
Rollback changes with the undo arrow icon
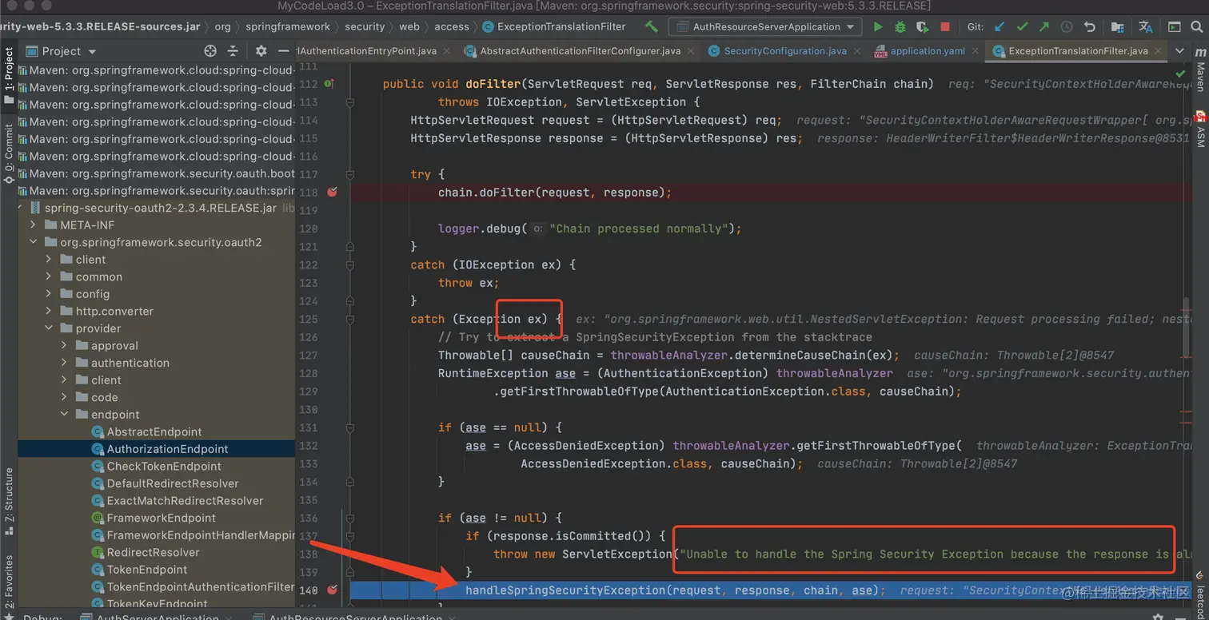click(1089, 26)
